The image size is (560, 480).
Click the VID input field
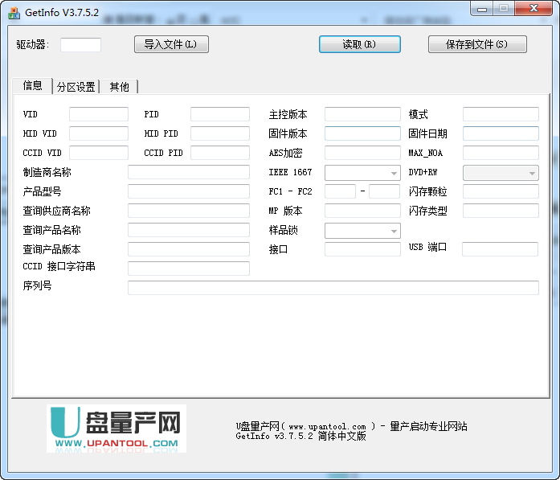99,114
